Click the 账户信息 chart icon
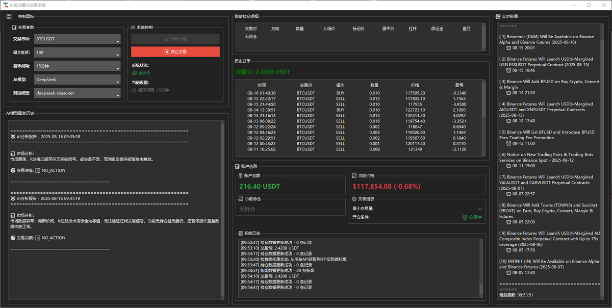Image resolution: width=612 pixels, height=308 pixels. pyautogui.click(x=237, y=167)
